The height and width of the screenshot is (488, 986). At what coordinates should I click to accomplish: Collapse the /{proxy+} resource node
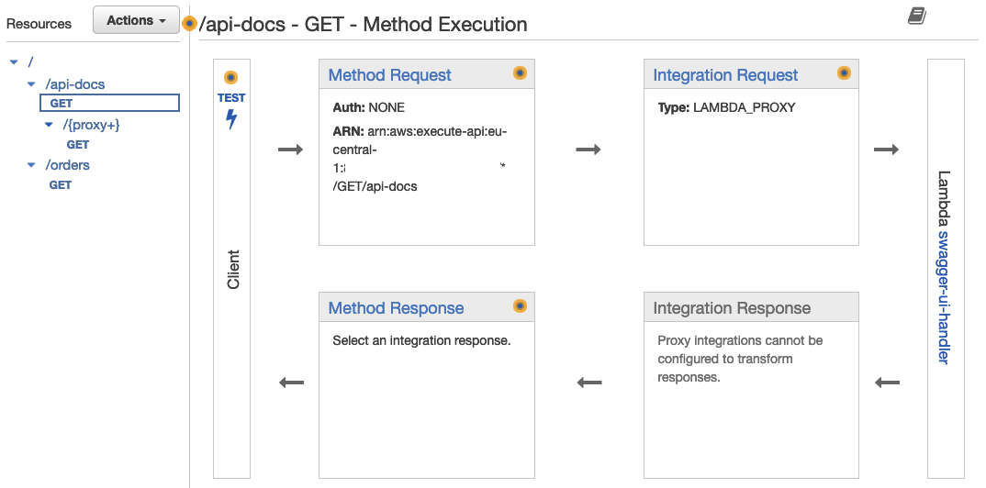[50, 125]
